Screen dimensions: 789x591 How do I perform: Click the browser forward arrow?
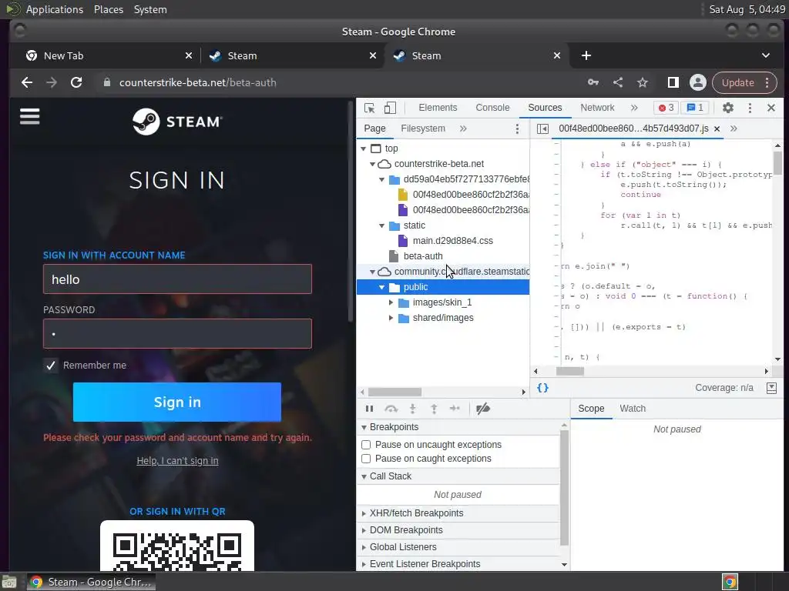coord(52,82)
